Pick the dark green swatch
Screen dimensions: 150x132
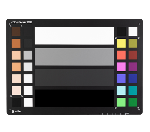click(133, 102)
